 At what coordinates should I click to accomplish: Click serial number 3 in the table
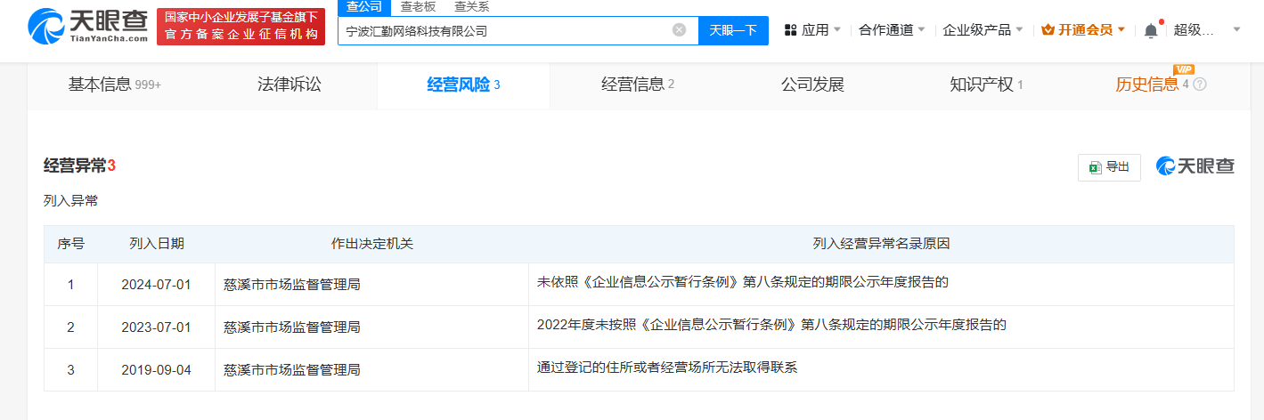tap(70, 370)
